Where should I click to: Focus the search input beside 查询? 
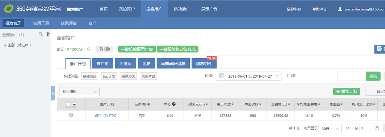tap(352, 76)
